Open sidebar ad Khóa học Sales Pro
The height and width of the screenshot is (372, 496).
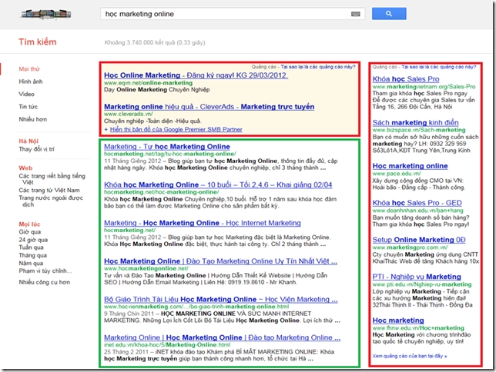[x=406, y=79]
